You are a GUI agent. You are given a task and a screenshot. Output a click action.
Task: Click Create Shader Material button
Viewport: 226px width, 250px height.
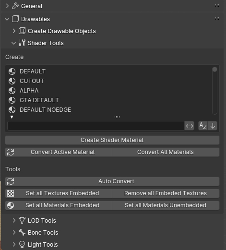[112, 140]
